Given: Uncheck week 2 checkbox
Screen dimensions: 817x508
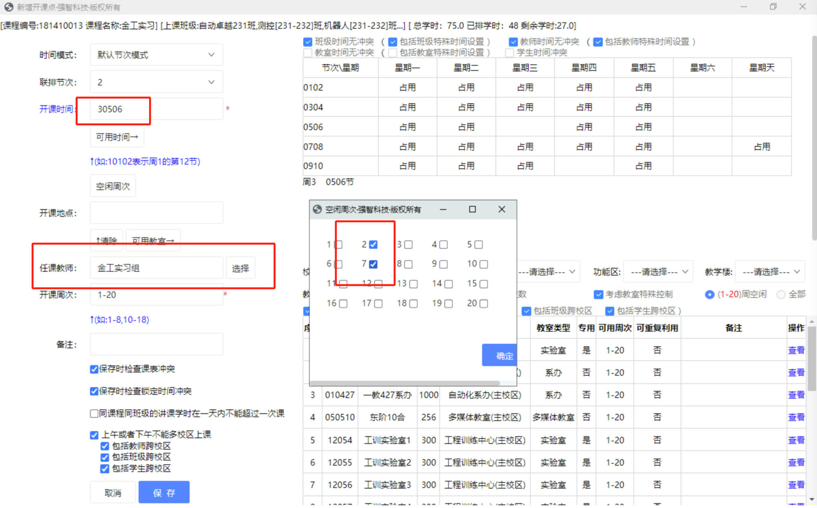Looking at the screenshot, I should (x=373, y=245).
